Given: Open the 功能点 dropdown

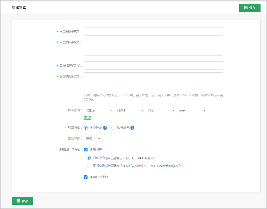Looking at the screenshot, I should click(x=99, y=110).
